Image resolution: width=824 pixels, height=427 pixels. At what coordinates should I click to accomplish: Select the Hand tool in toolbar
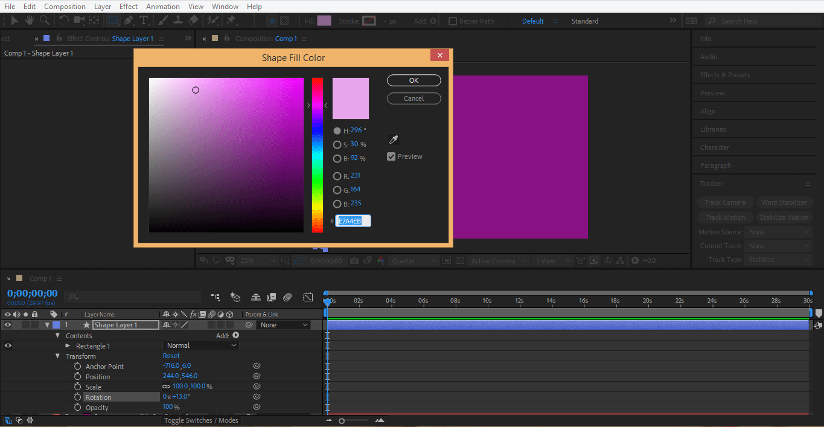29,21
